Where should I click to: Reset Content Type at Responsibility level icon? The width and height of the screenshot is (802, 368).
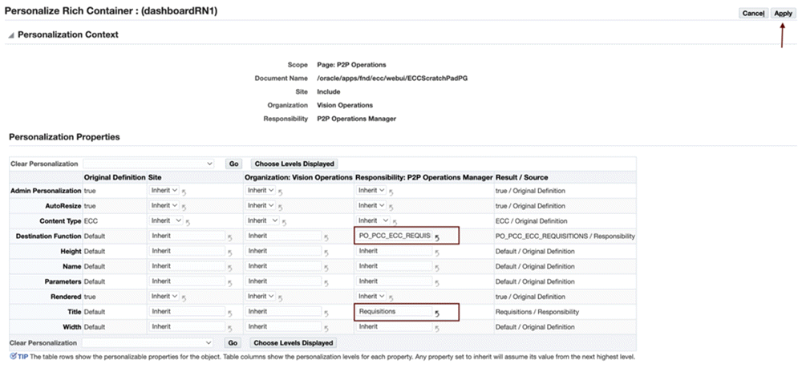(395, 222)
